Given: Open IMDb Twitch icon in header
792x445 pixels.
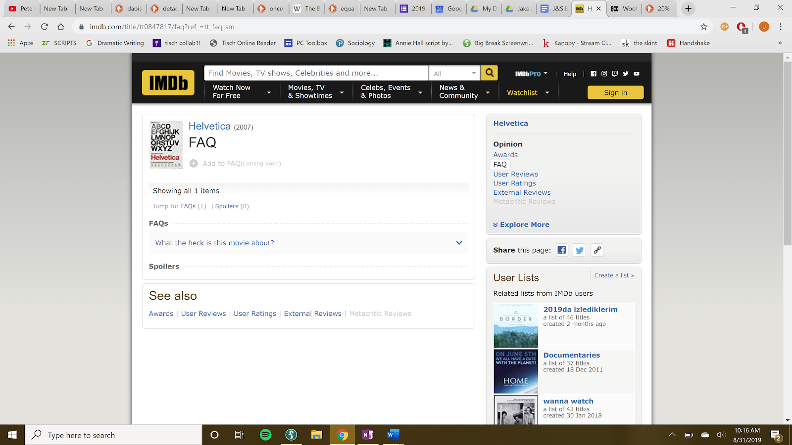Looking at the screenshot, I should (615, 74).
